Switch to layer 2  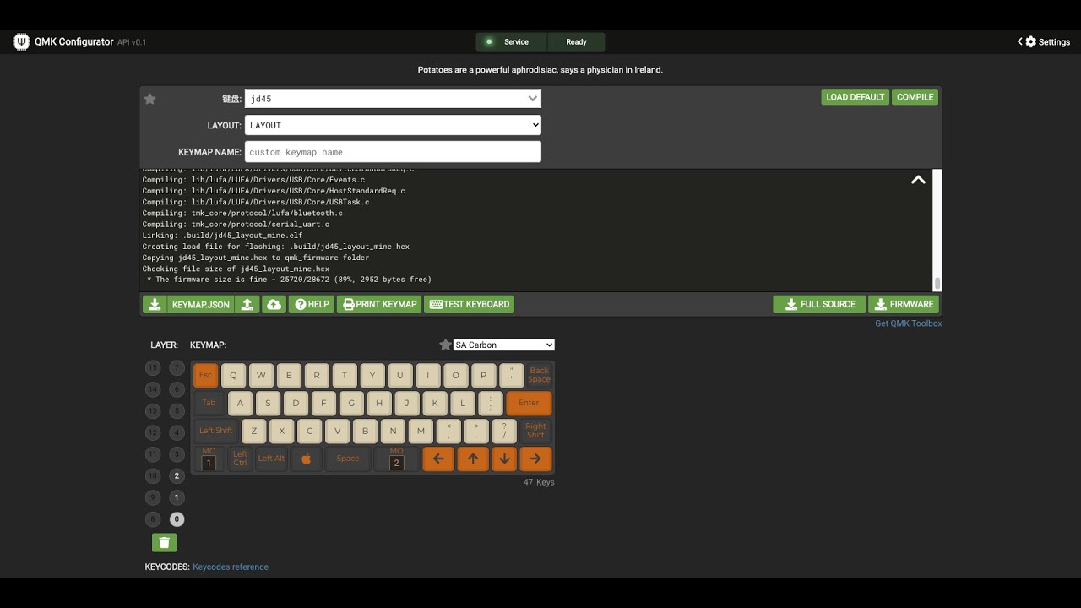[177, 475]
